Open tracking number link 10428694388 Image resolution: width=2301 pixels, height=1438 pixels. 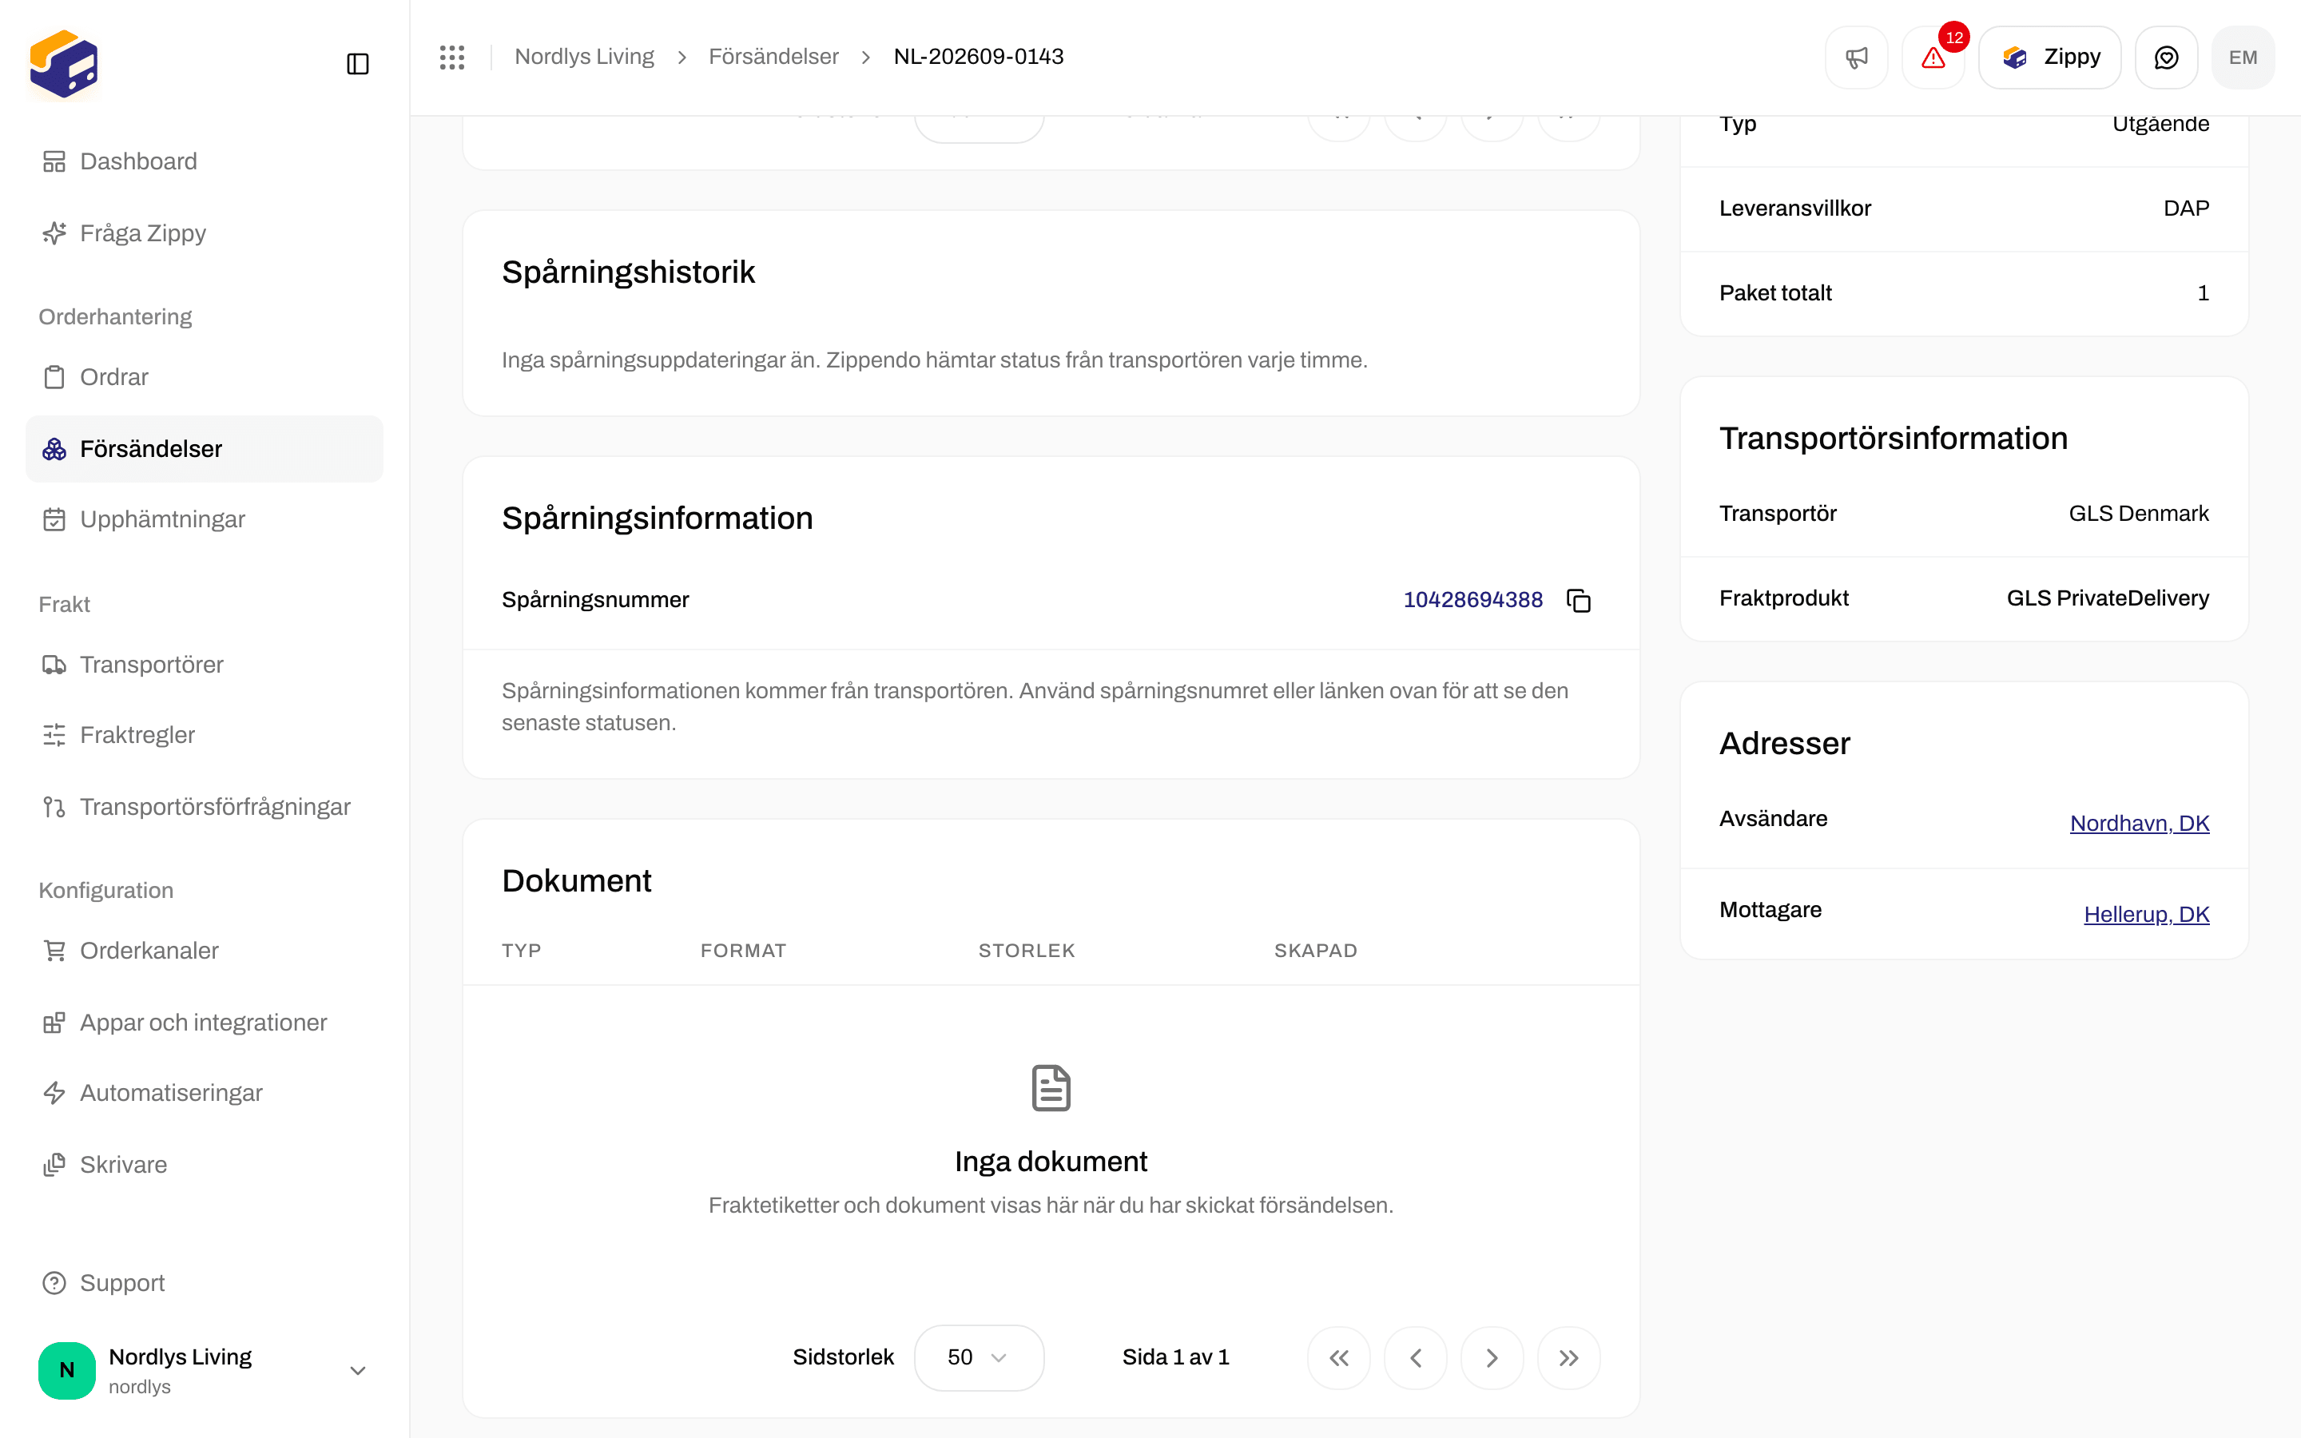(x=1472, y=599)
